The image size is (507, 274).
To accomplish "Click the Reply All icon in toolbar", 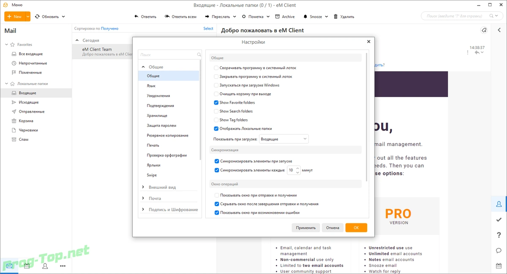I will 167,16.
